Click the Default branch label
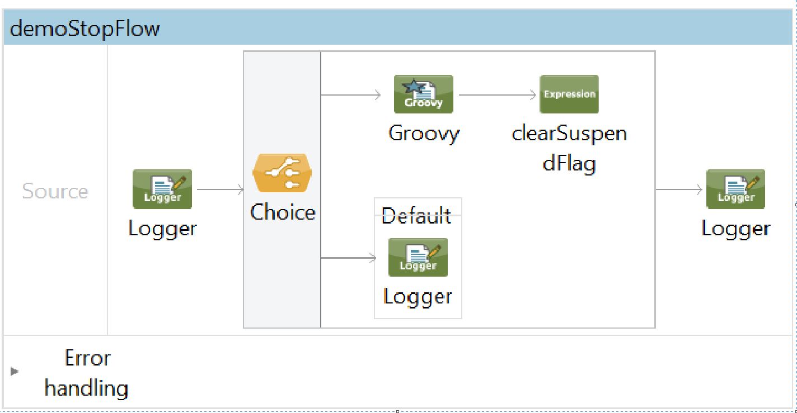Screen dimensions: 797x413 (x=416, y=215)
